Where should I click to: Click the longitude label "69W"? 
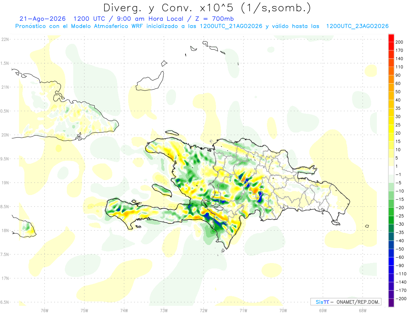tap(323, 310)
